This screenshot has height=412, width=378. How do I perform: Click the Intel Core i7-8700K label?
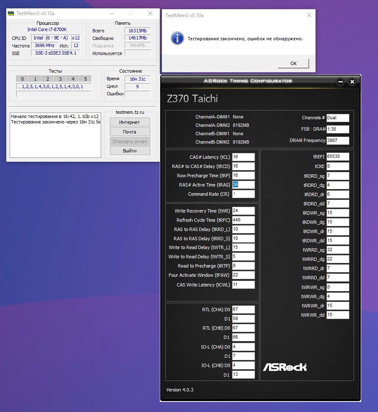click(47, 29)
